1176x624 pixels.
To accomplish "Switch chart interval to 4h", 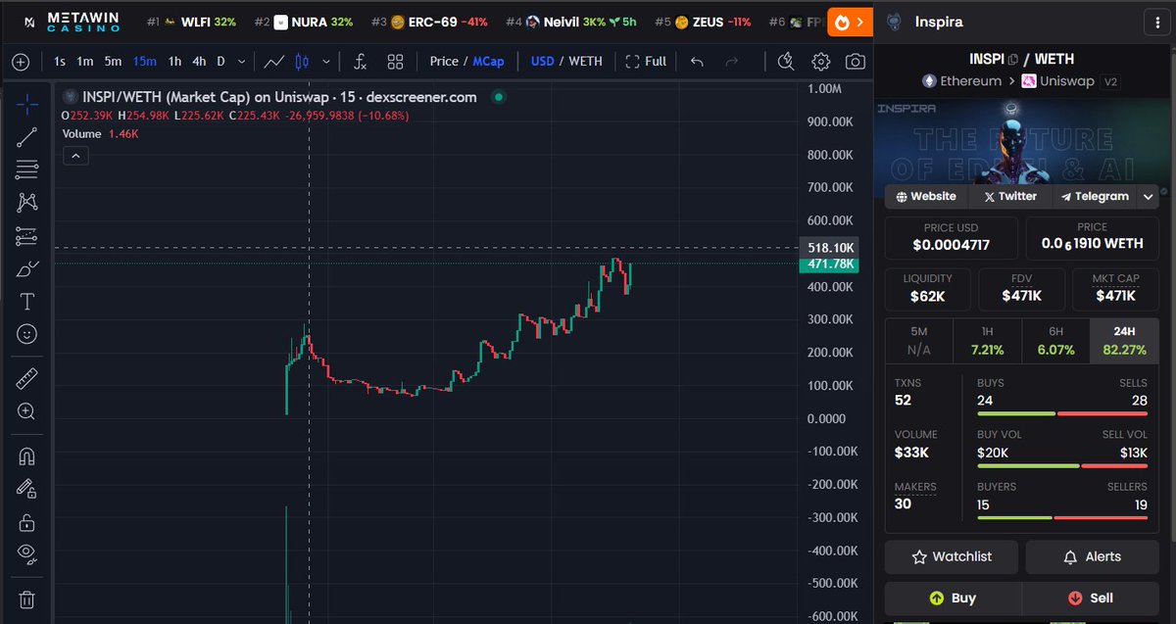I will (x=199, y=61).
